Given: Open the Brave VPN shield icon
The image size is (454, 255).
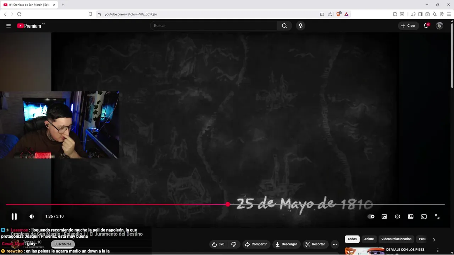Looking at the screenshot, I should coord(442,14).
